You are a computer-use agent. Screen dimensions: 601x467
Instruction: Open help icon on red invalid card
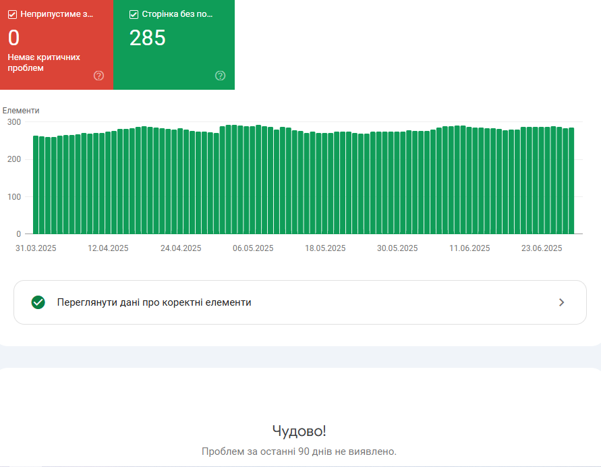click(98, 76)
